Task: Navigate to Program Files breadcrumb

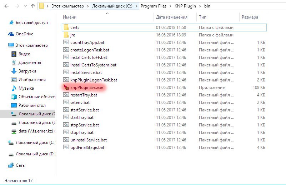Action: [154, 6]
